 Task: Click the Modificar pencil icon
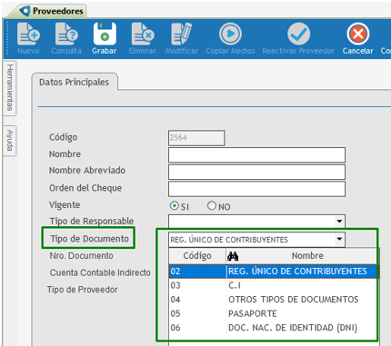[x=182, y=34]
